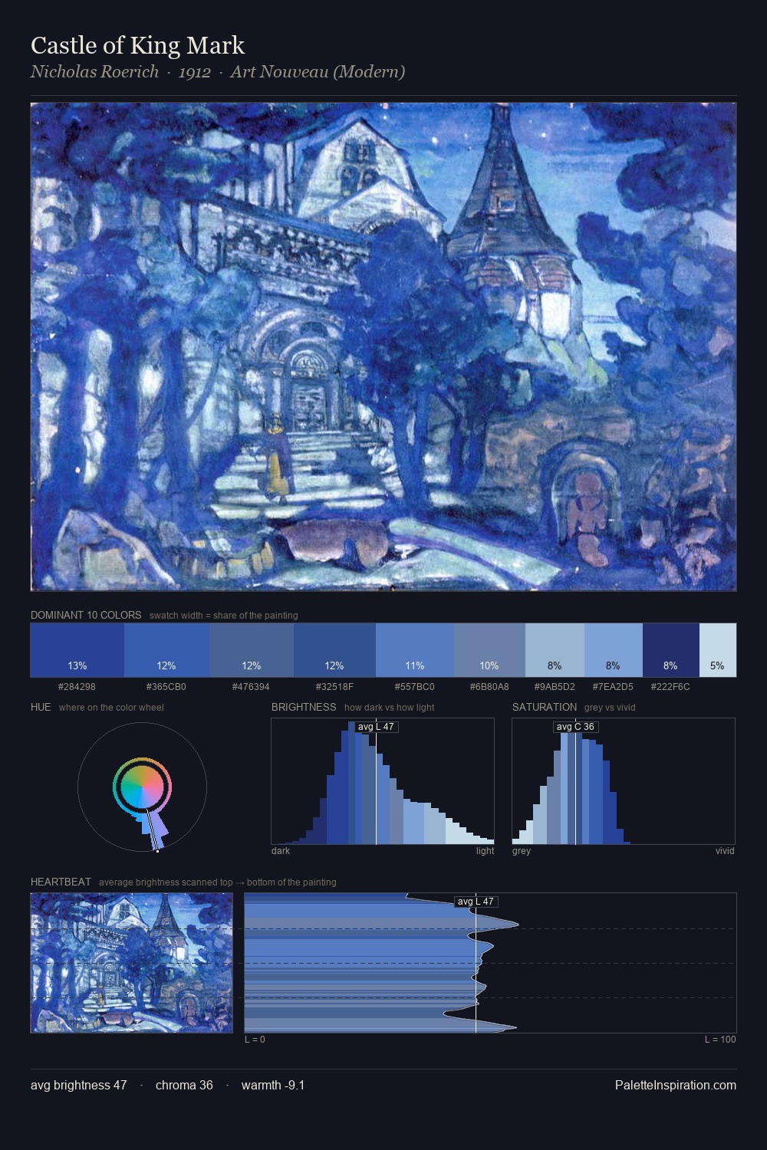Click the #557BC0 swatch at 11%
This screenshot has width=767, height=1150.
[x=415, y=650]
